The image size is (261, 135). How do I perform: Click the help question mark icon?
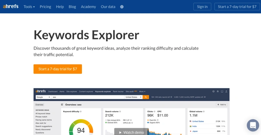[213, 91]
